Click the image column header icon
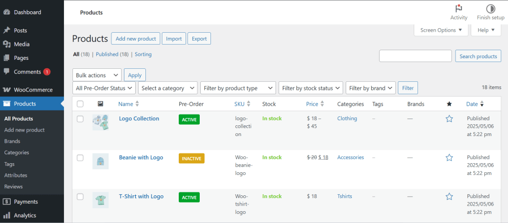The width and height of the screenshot is (508, 223). [101, 104]
